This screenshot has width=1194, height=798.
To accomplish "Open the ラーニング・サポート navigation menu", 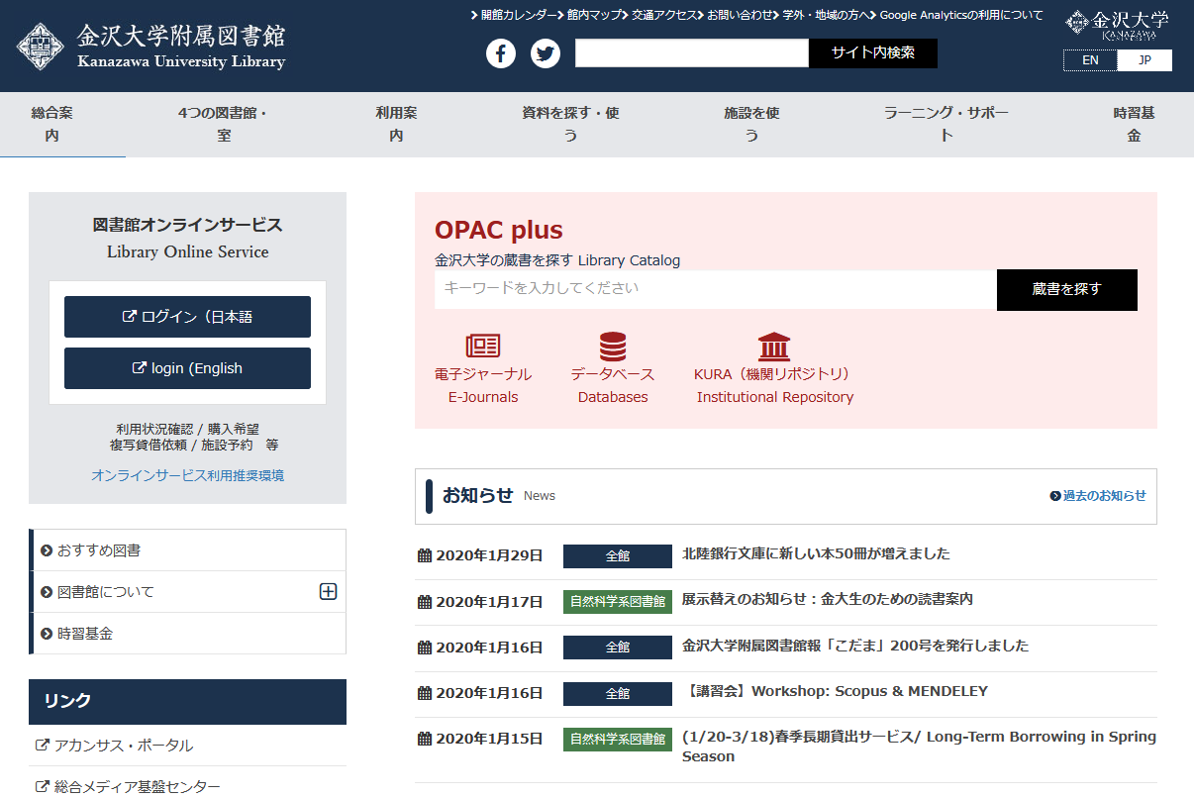I will [x=945, y=124].
